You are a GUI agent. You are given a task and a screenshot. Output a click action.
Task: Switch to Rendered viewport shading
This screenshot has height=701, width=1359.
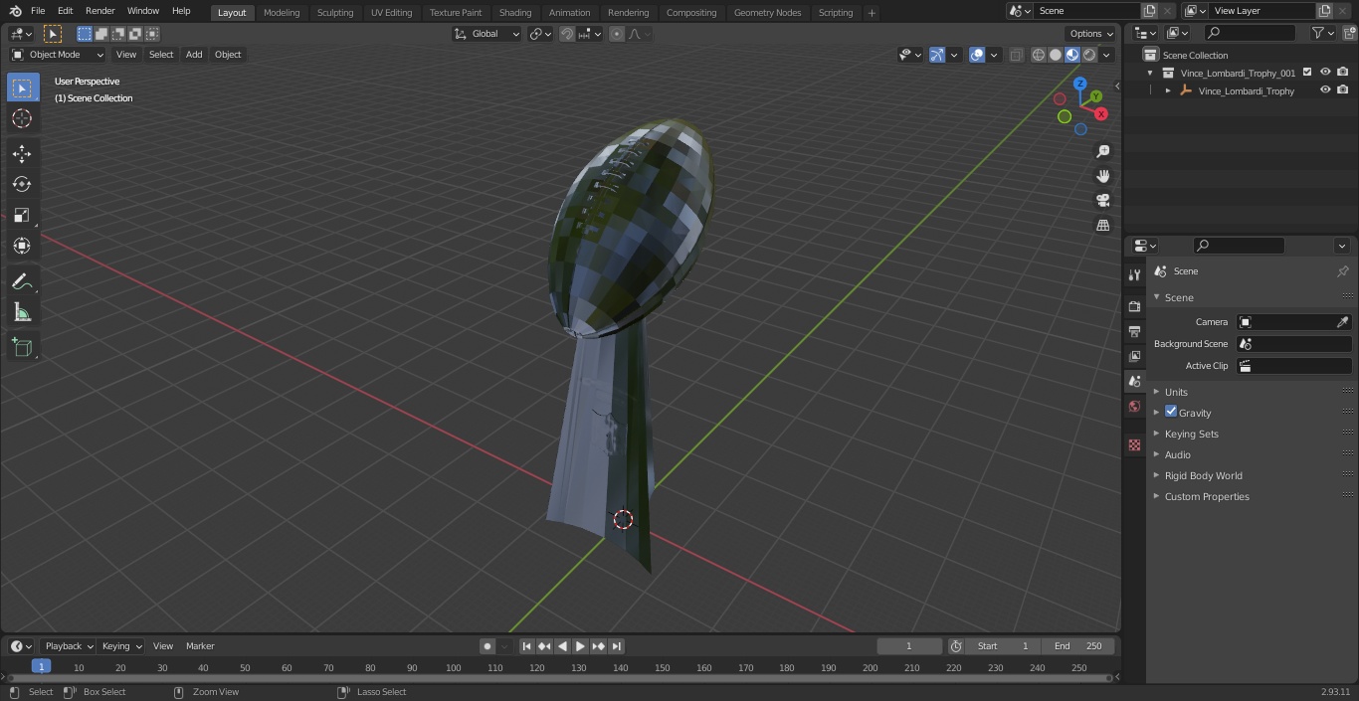pyautogui.click(x=1089, y=56)
